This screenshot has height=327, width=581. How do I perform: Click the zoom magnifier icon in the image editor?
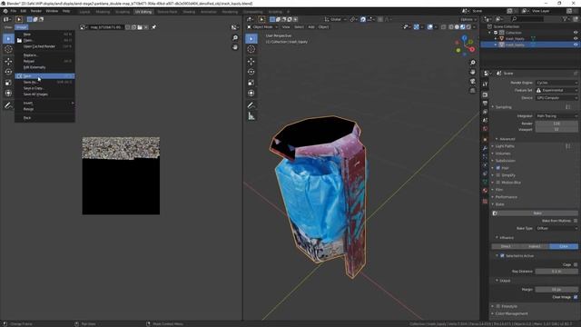click(235, 38)
